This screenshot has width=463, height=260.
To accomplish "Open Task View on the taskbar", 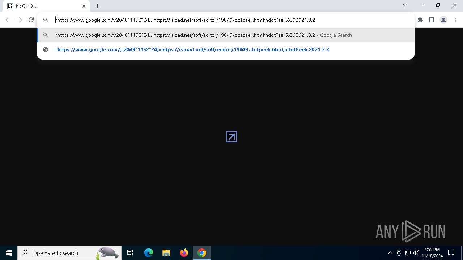I will 130,253.
